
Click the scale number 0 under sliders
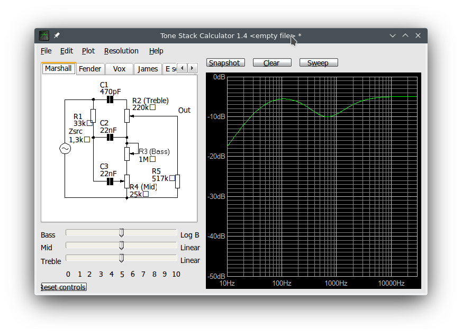tap(68, 274)
